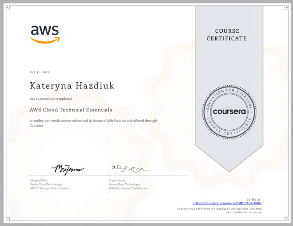
Task: Click 'AWS Training and Certification' under Alana Layton
Action: point(128,188)
